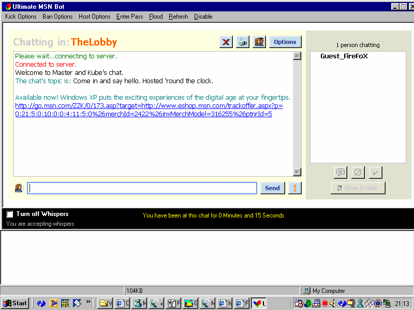Click the ignore user circle-slash icon
Viewport: 414px width, 310px height.
point(358,173)
